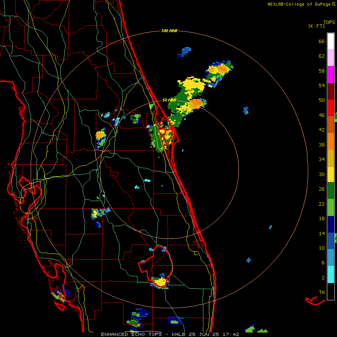Click the legend value 54
The height and width of the screenshot is (337, 337).
[322, 85]
